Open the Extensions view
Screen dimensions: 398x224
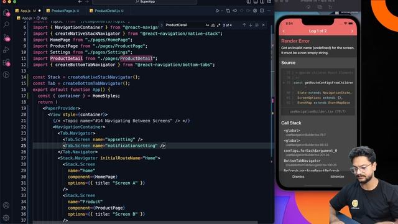tap(6, 62)
